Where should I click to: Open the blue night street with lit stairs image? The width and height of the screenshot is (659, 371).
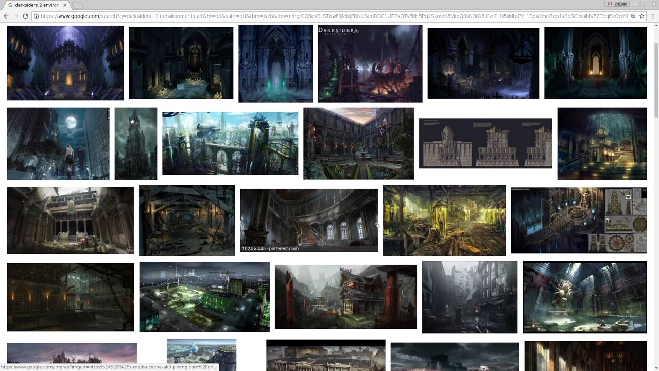(602, 144)
